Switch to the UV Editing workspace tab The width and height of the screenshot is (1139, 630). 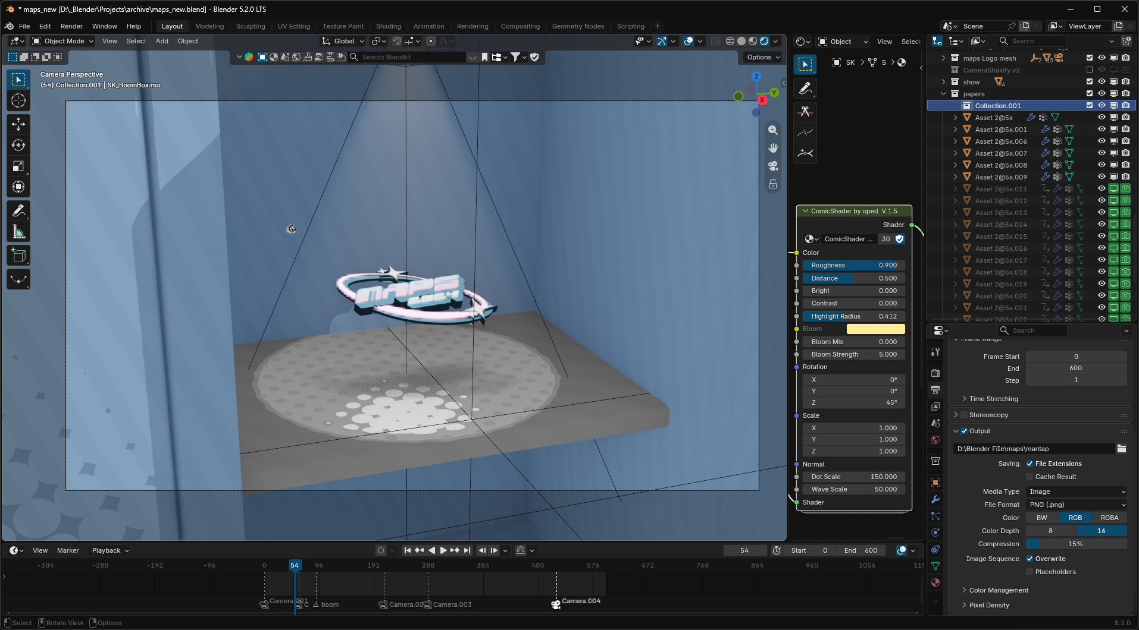294,26
